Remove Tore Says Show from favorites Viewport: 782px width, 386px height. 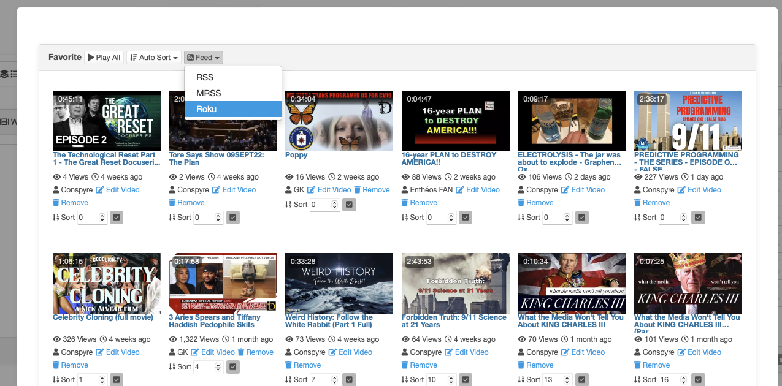pyautogui.click(x=187, y=203)
